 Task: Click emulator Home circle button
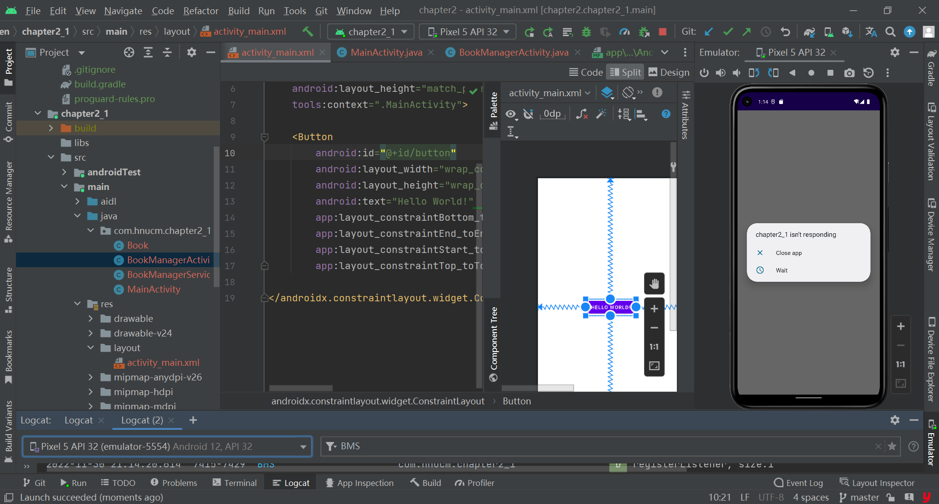(x=811, y=73)
